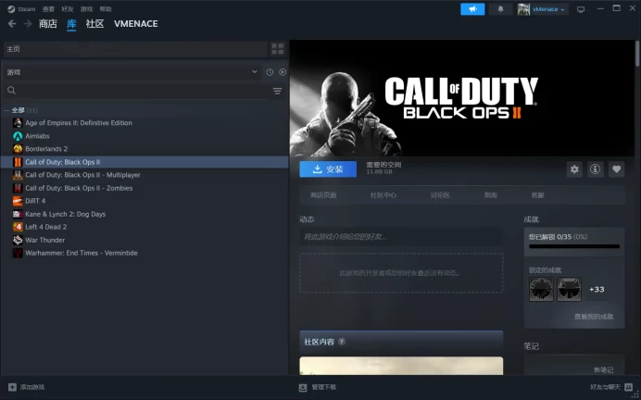The width and height of the screenshot is (641, 400).
Task: Open the 讨论区 link
Action: coord(440,195)
